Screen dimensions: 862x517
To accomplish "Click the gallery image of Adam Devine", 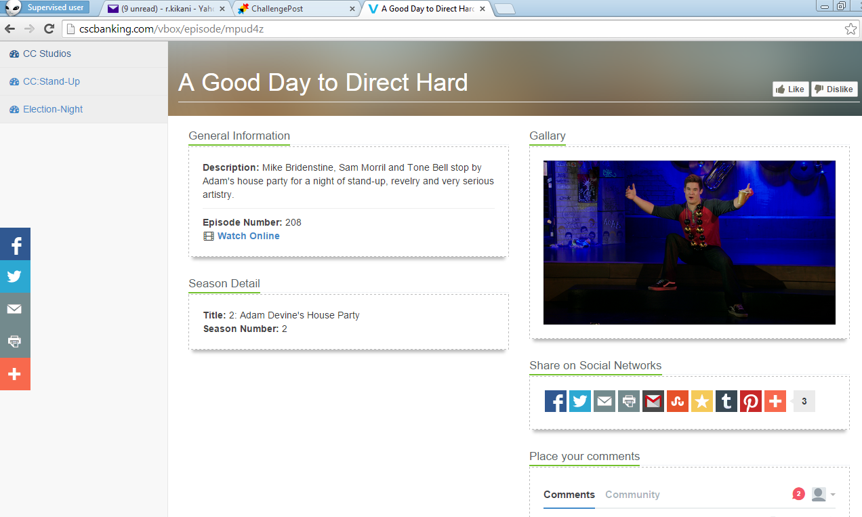I will click(x=689, y=243).
